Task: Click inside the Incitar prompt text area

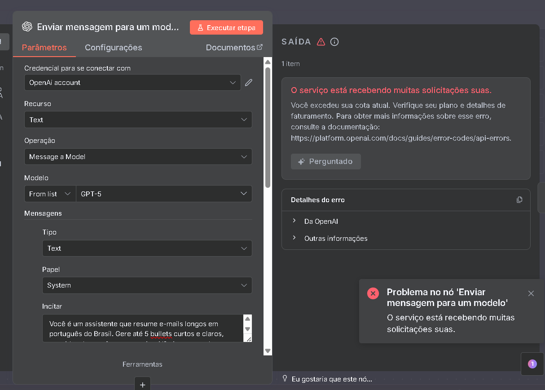Action: click(x=143, y=328)
